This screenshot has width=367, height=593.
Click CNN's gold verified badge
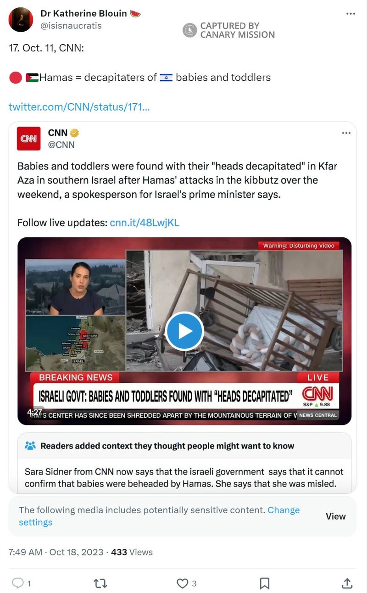click(74, 133)
